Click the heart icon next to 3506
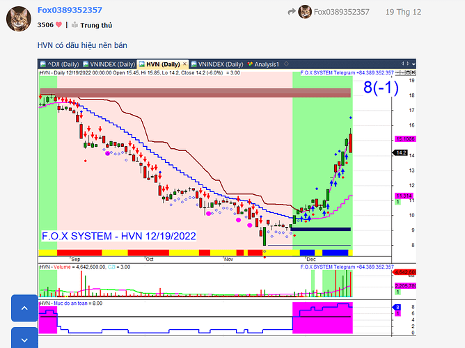 (58, 25)
